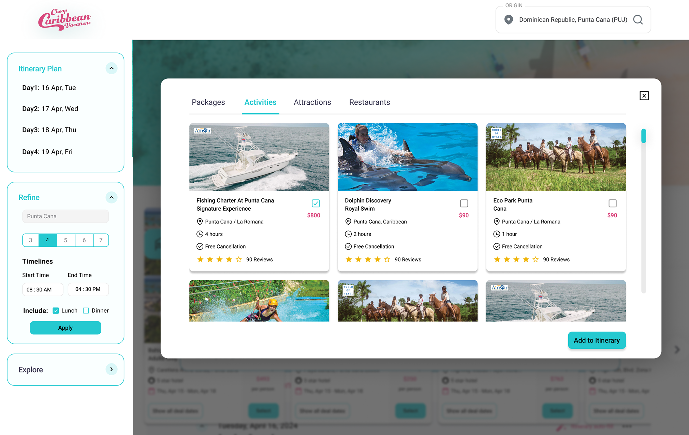Image resolution: width=689 pixels, height=435 pixels.
Task: Click free cancellation check icon on Fishing Charter
Action: tap(200, 246)
